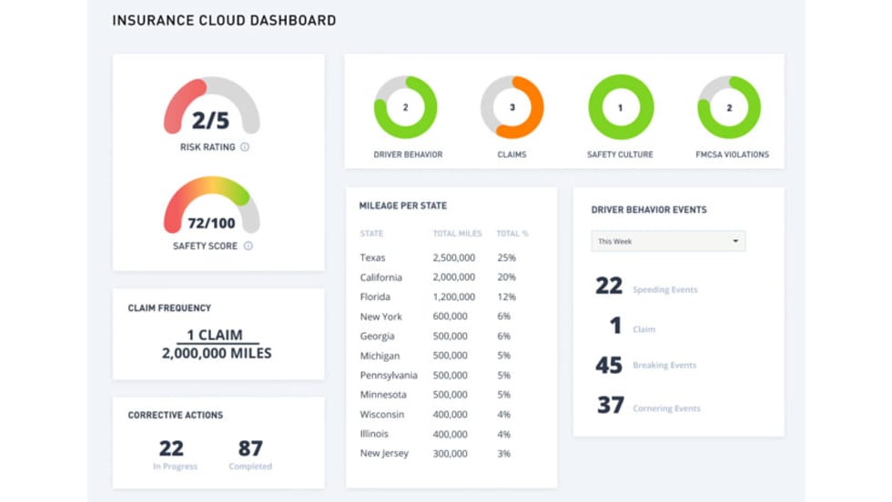Sort by Total Miles column header
This screenshot has height=502, width=892.
pyautogui.click(x=457, y=234)
